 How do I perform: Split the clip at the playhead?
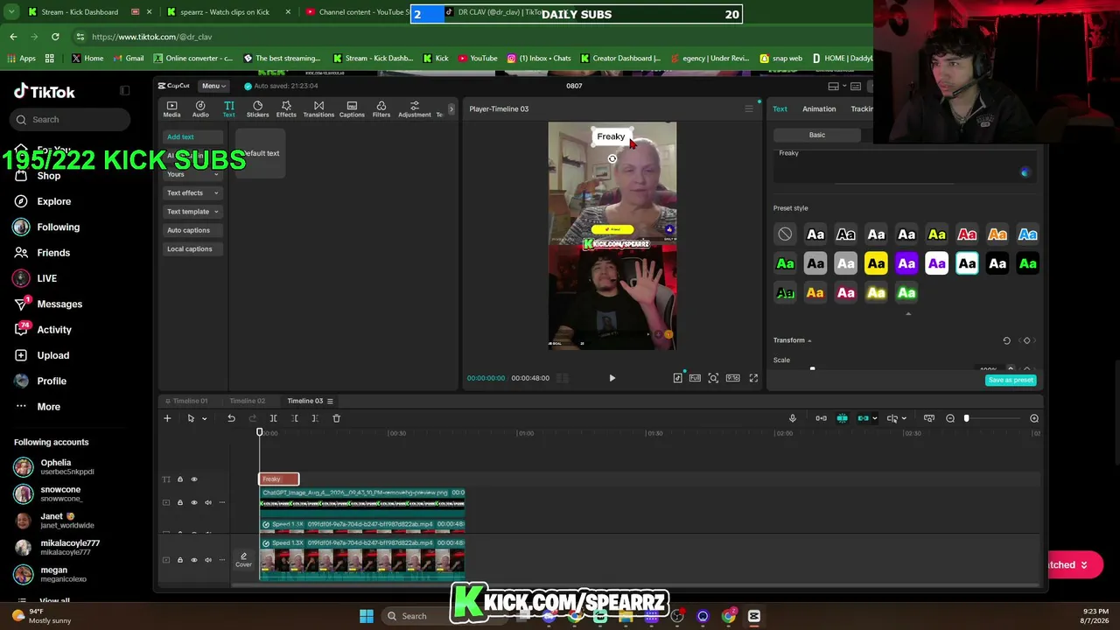(273, 418)
